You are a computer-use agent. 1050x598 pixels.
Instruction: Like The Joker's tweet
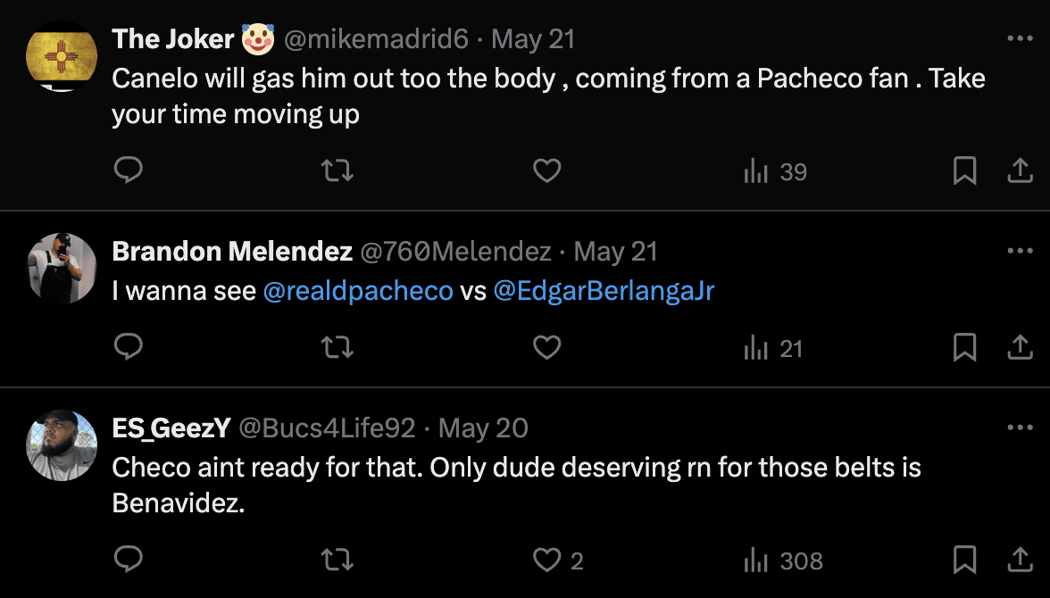tap(546, 170)
